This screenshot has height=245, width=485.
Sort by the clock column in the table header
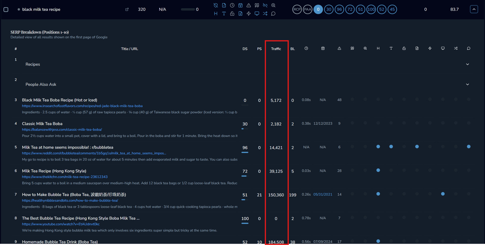pyautogui.click(x=306, y=48)
